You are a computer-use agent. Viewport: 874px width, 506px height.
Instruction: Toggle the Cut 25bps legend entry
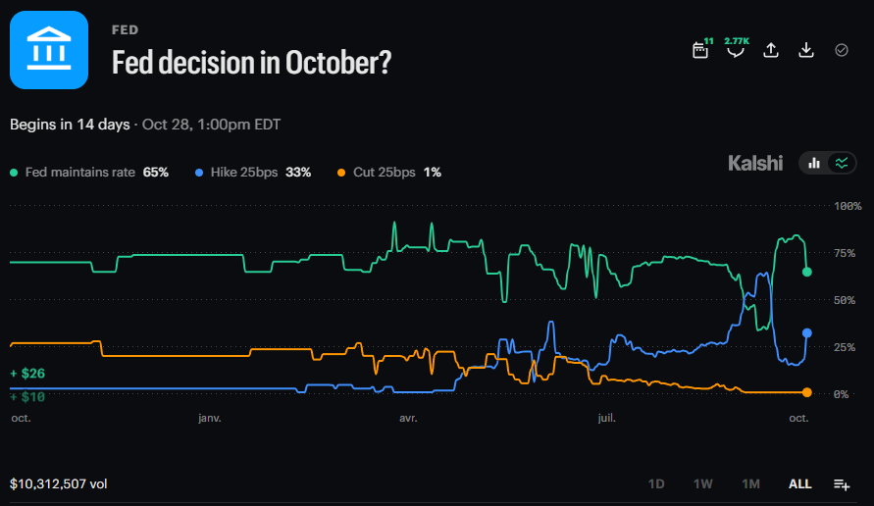389,173
